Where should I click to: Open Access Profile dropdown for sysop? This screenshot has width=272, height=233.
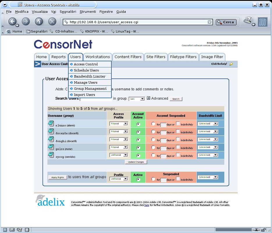119,155
